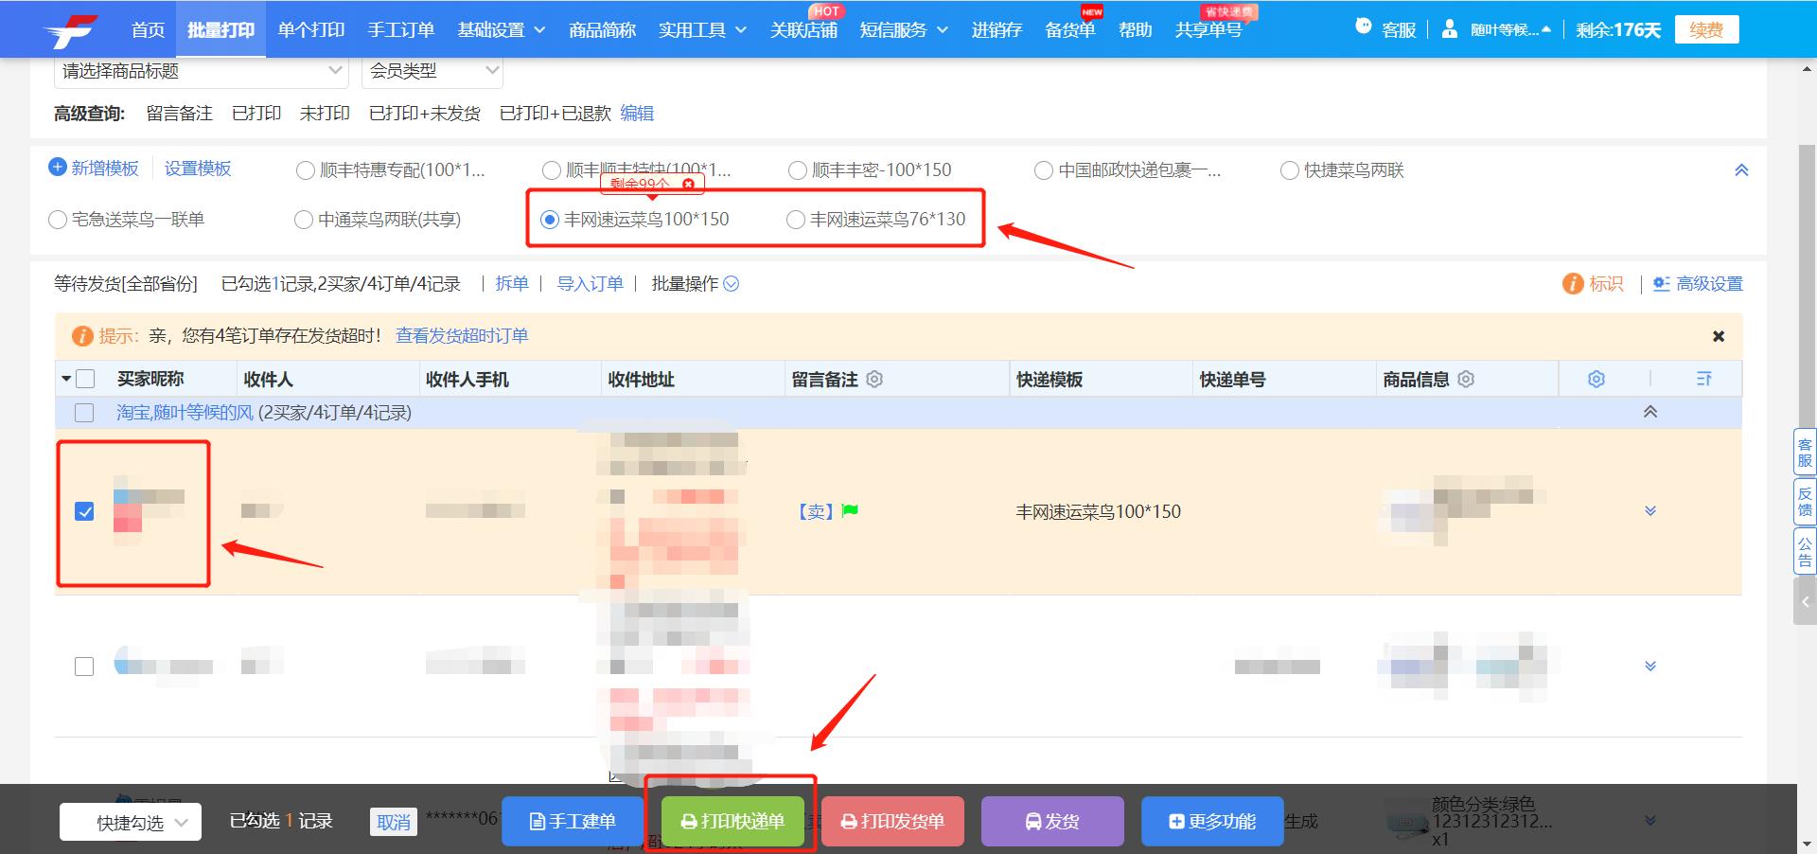
Task: Open the table column settings gear
Action: point(1596,379)
